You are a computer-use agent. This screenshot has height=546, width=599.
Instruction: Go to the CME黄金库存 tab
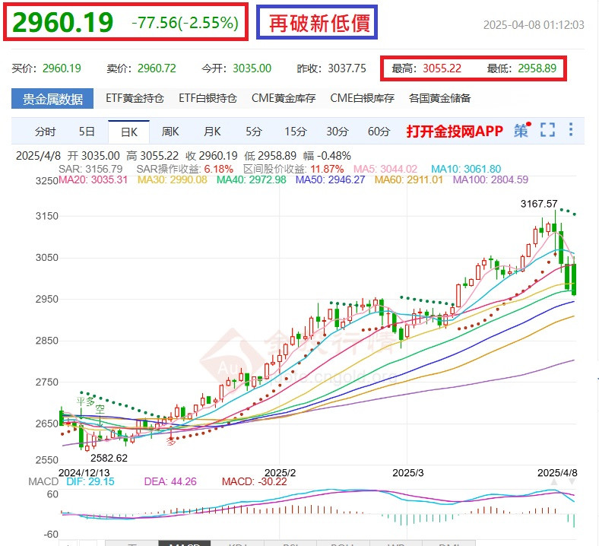(284, 98)
